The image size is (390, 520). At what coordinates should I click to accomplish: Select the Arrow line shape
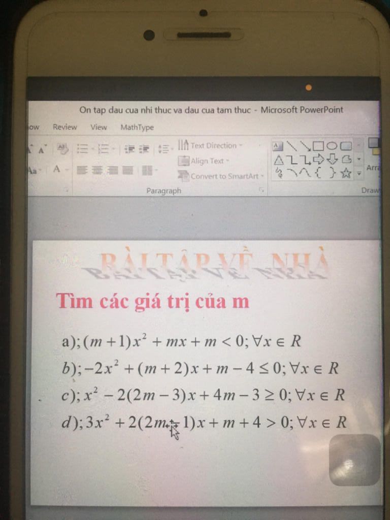click(305, 146)
